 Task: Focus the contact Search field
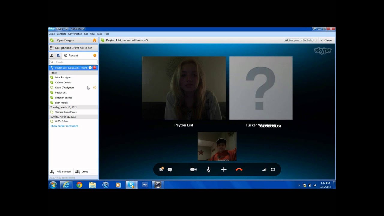click(x=73, y=62)
